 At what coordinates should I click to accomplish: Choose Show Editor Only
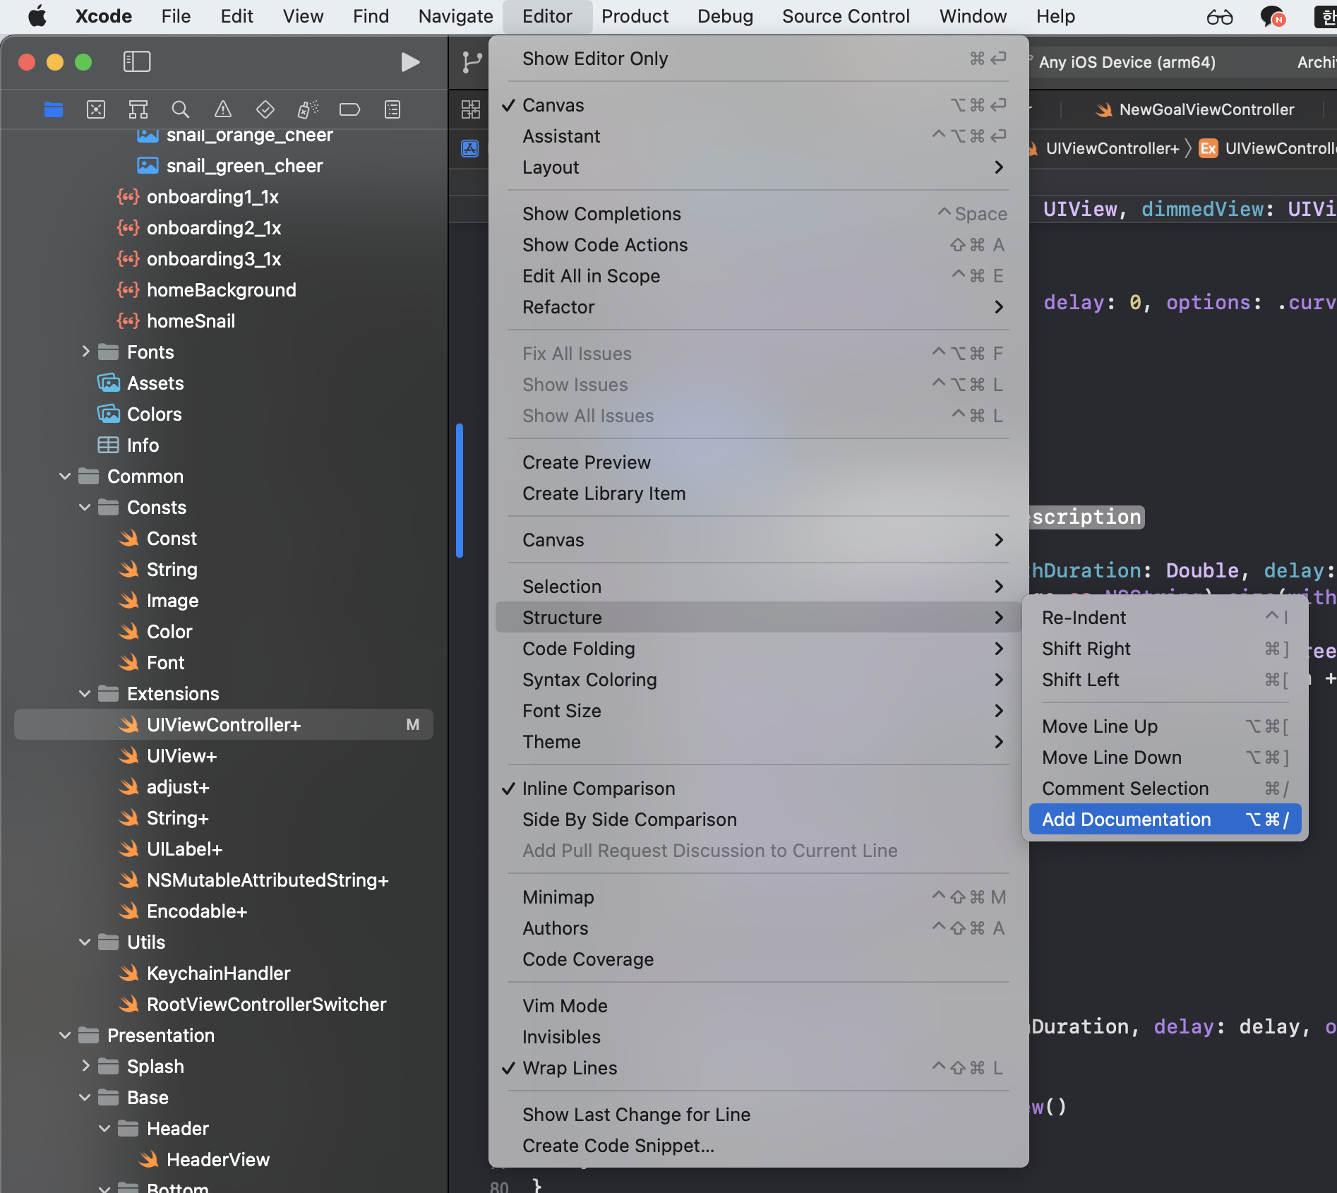click(x=758, y=59)
